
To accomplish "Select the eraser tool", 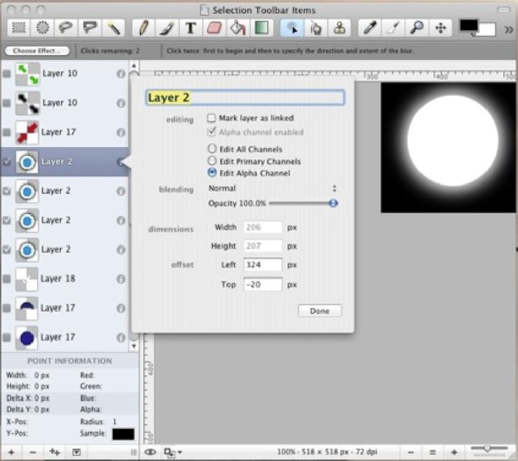I will point(214,28).
